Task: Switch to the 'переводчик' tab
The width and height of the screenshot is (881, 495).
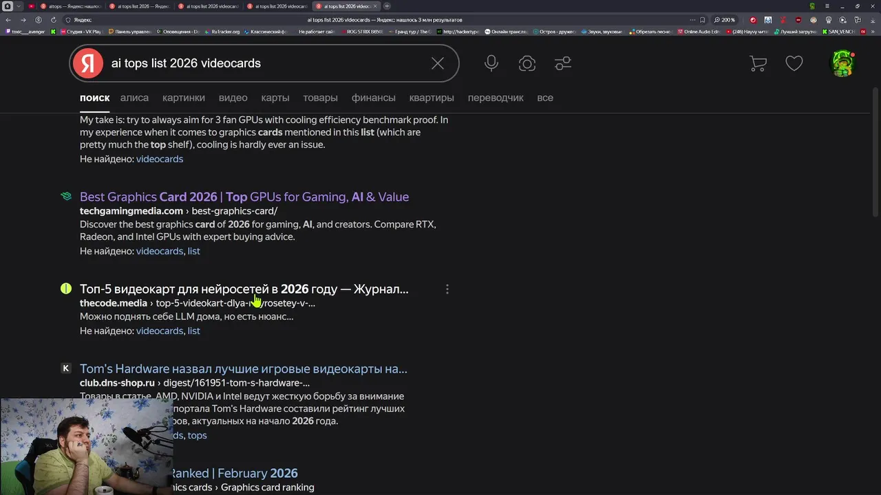Action: (496, 98)
